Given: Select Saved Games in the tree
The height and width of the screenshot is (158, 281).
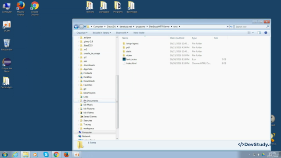Looking at the screenshot, I should point(90,117).
